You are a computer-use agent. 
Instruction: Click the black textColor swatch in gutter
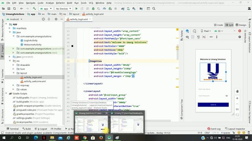(x=72, y=46)
